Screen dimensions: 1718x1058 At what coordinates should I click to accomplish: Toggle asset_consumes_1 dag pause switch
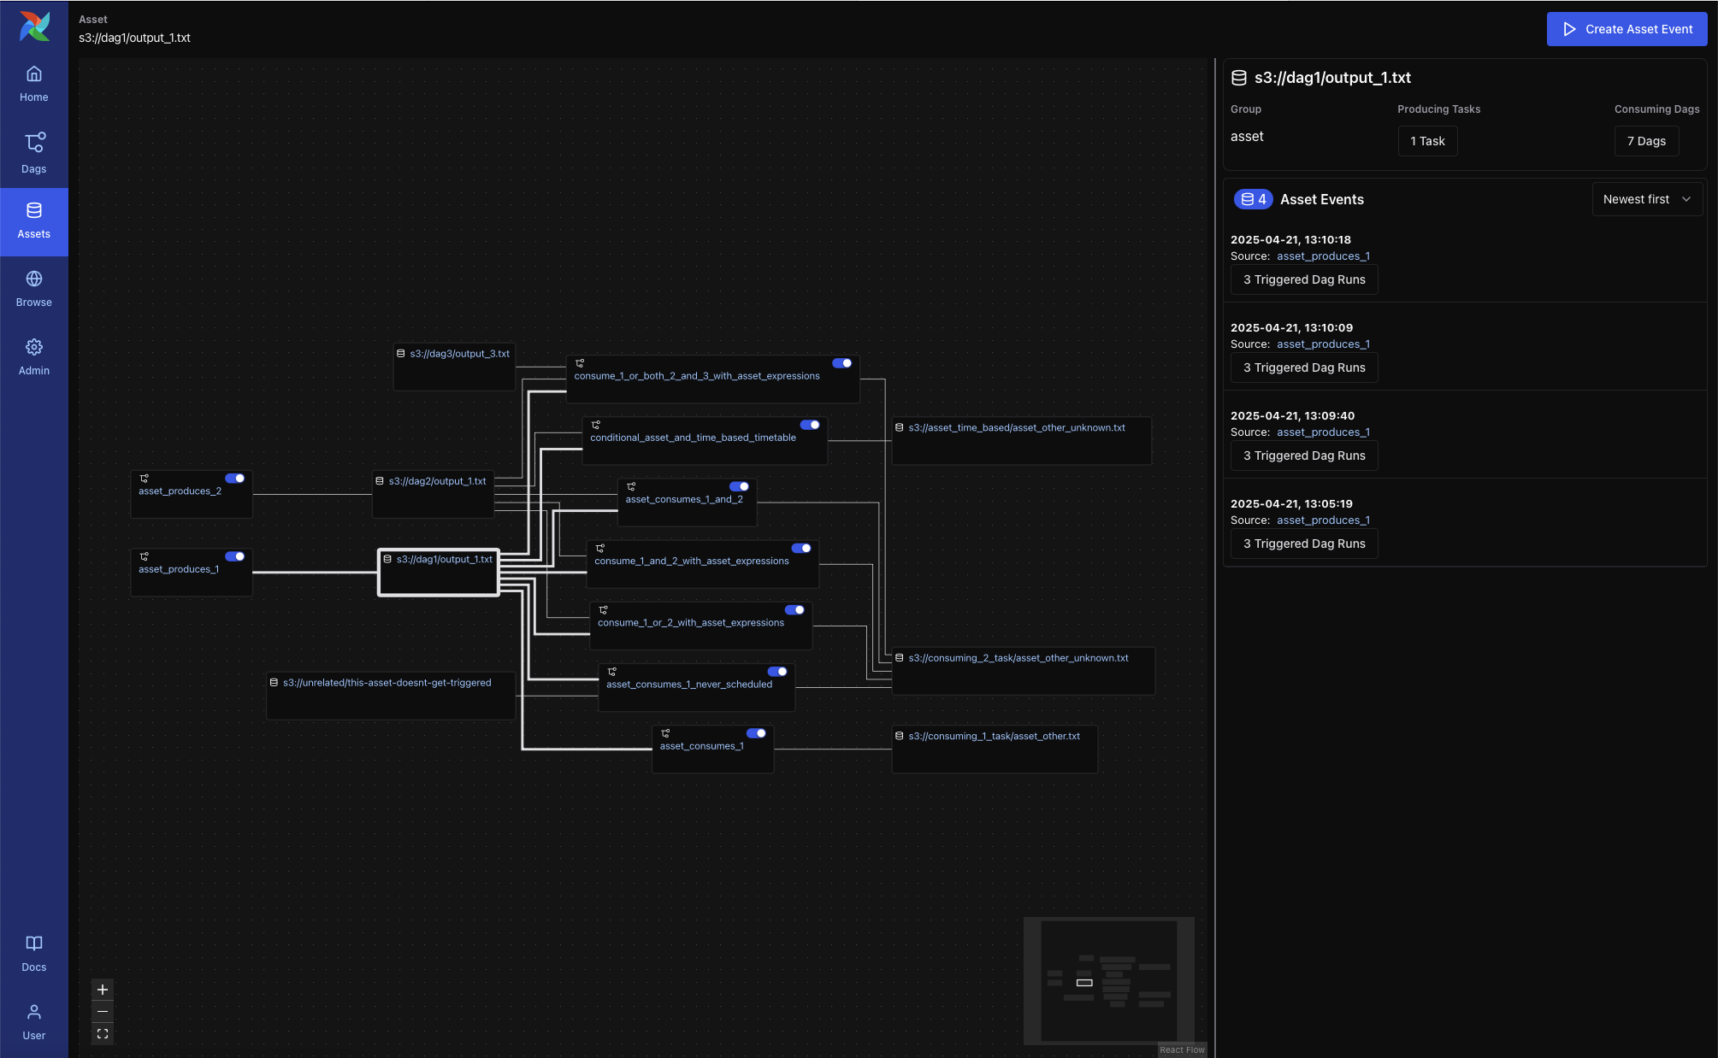pyautogui.click(x=756, y=733)
